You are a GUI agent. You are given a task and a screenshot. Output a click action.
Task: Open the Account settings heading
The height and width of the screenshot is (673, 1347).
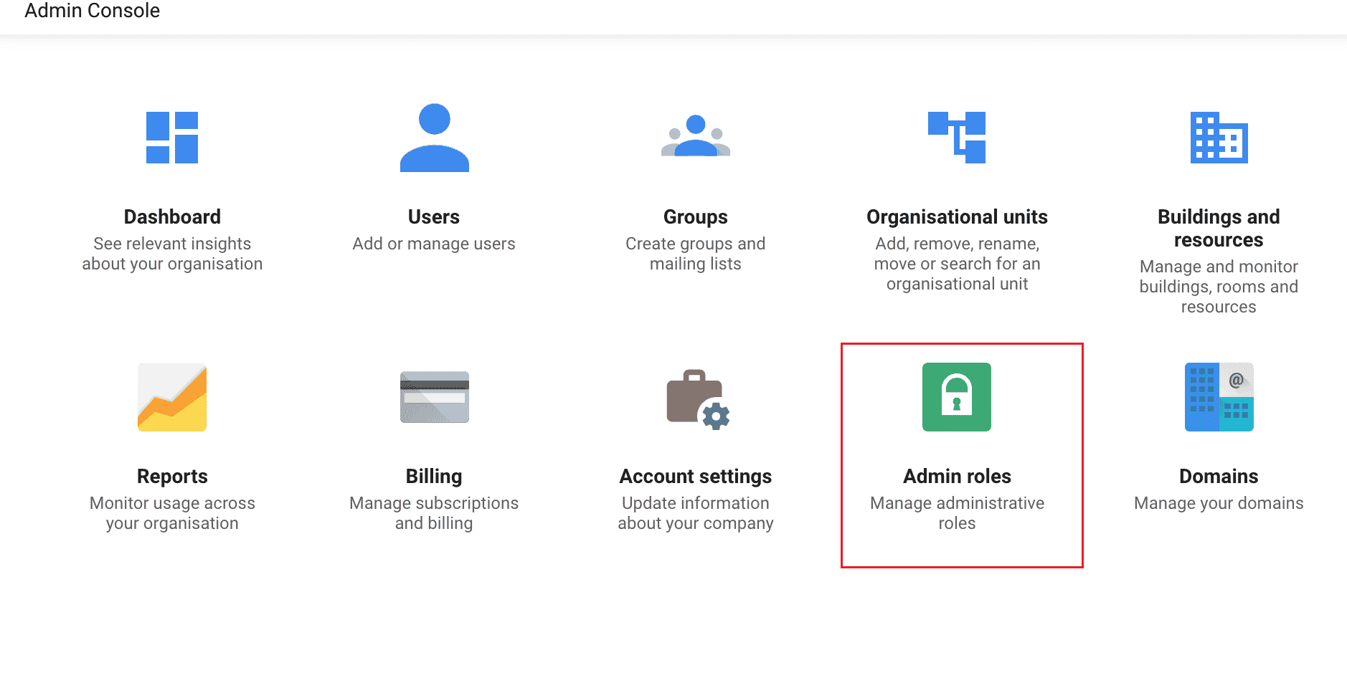click(x=695, y=477)
